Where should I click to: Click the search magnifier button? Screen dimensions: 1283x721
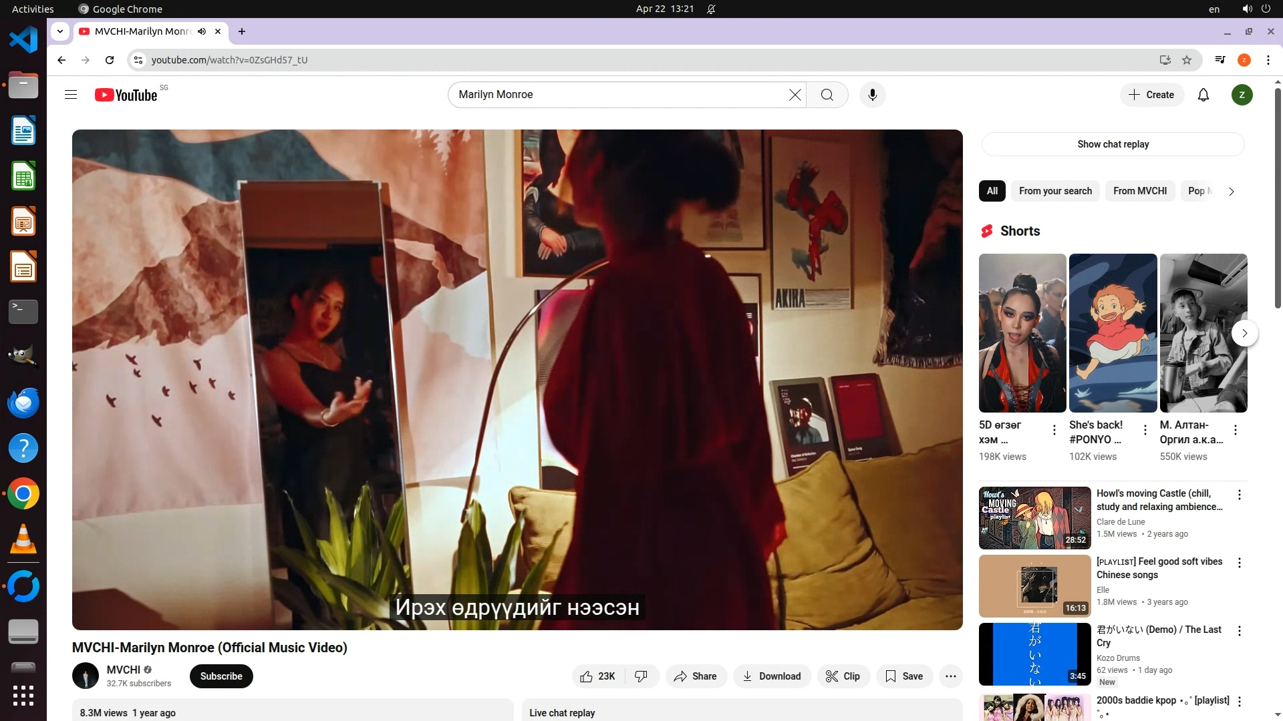[x=827, y=95]
